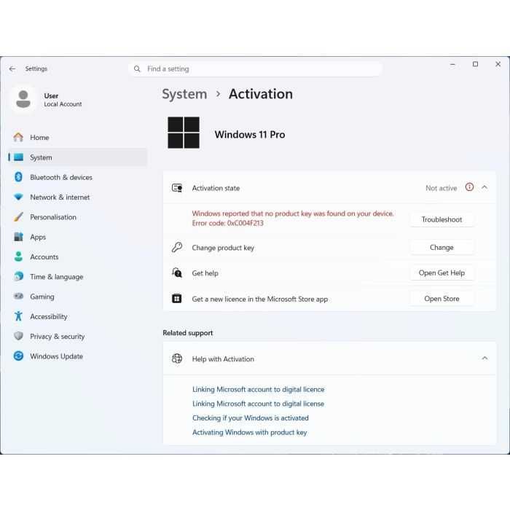Click the Bluetooth icon in sidebar
Viewport: 510px width, 510px height.
18,177
